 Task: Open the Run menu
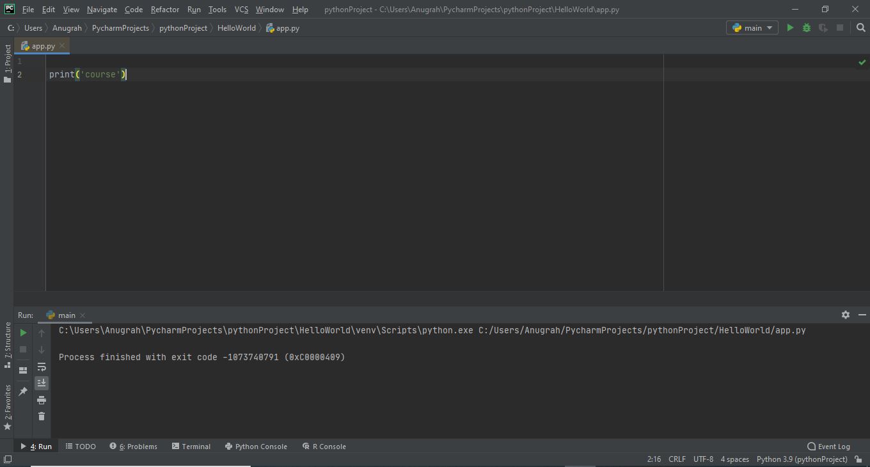click(194, 10)
